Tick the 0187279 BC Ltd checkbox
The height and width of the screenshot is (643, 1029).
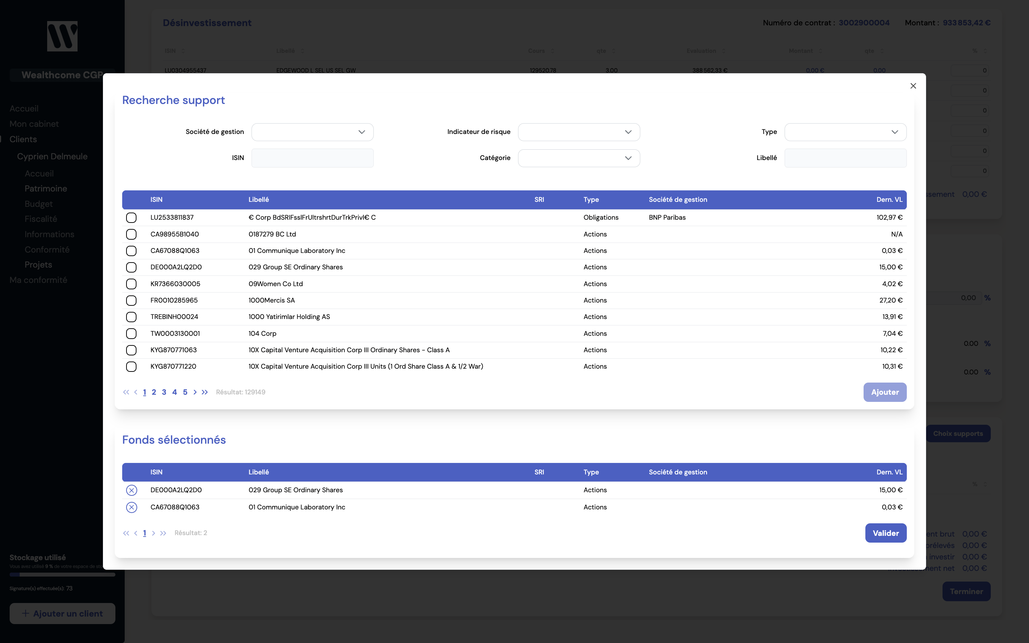(131, 234)
